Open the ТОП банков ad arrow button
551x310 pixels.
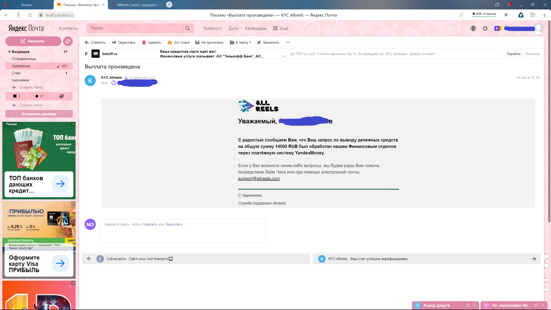pos(60,184)
